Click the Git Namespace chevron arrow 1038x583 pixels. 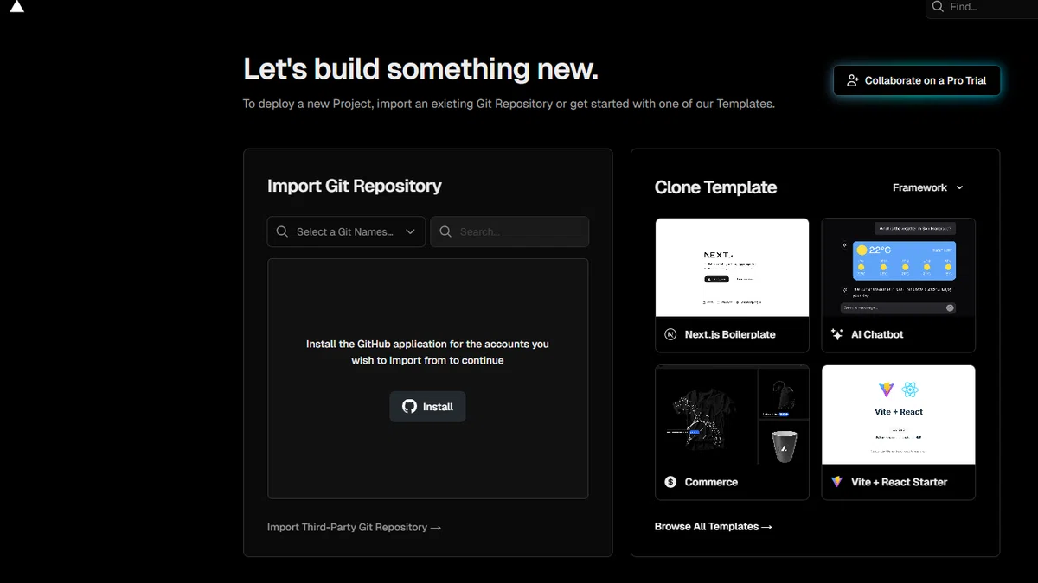410,231
